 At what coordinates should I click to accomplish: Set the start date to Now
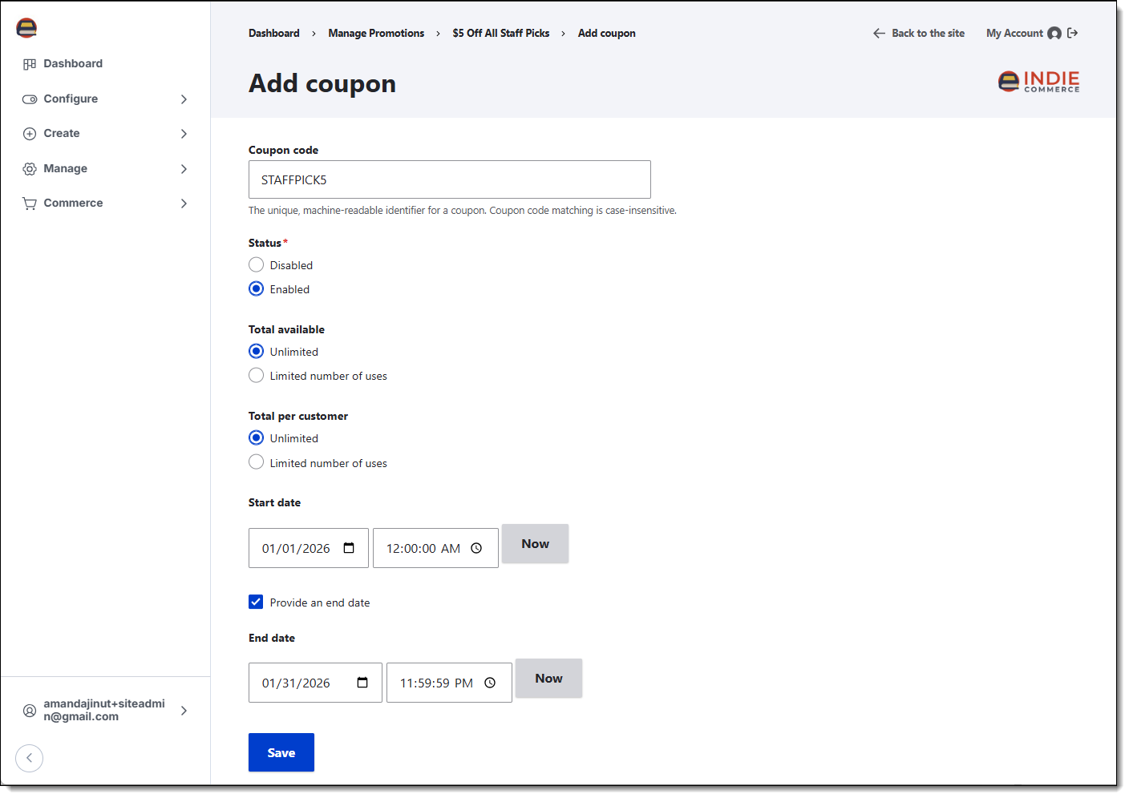coord(536,544)
